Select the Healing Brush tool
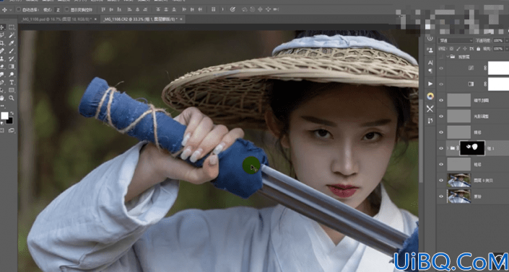Screen dimensions: 509x272 (x=2, y=51)
